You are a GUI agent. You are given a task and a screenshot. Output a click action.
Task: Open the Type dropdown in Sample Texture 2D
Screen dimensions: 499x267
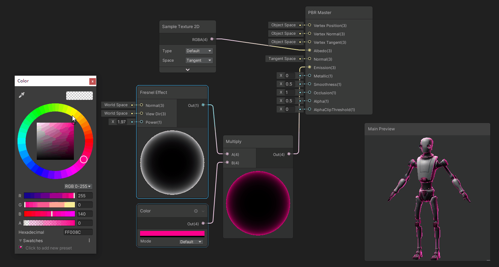pyautogui.click(x=199, y=51)
